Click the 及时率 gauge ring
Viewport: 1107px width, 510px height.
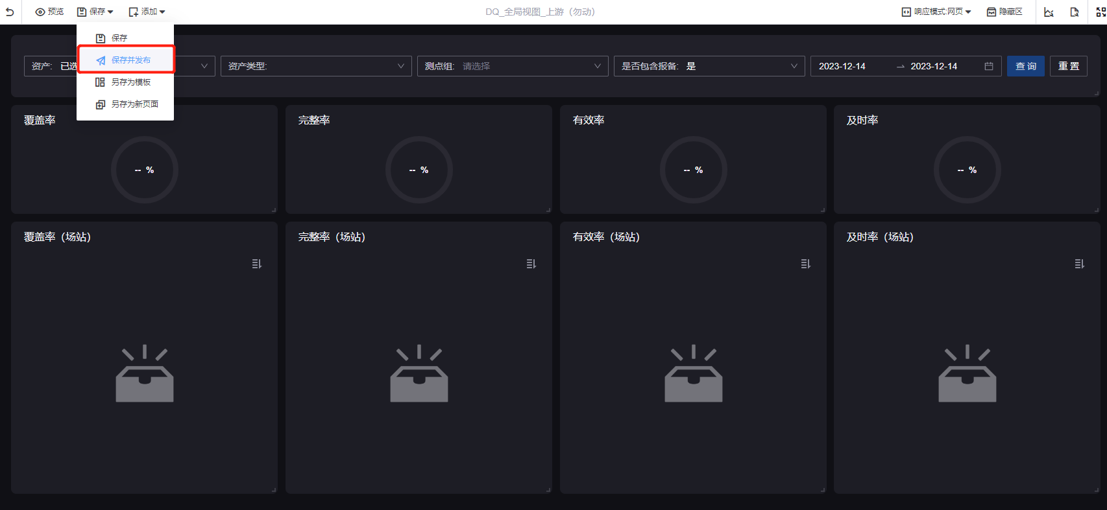(x=967, y=170)
